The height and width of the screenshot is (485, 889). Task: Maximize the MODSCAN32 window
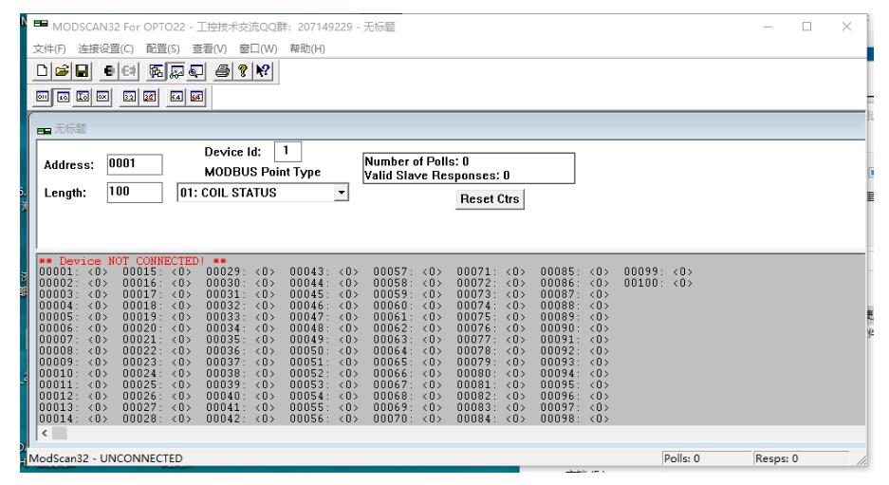click(806, 27)
